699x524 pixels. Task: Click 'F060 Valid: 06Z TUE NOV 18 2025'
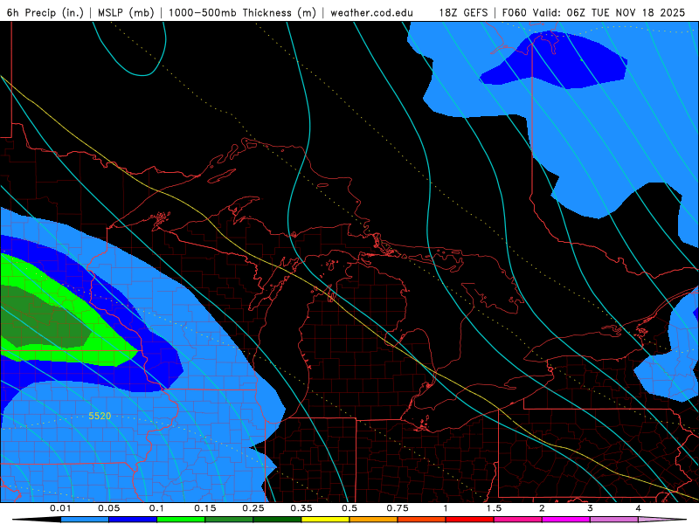pyautogui.click(x=593, y=12)
